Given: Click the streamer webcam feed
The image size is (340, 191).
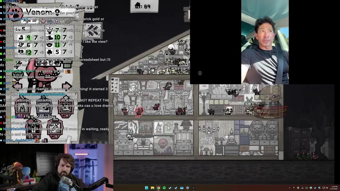Looking at the screenshot, I should point(57,167).
